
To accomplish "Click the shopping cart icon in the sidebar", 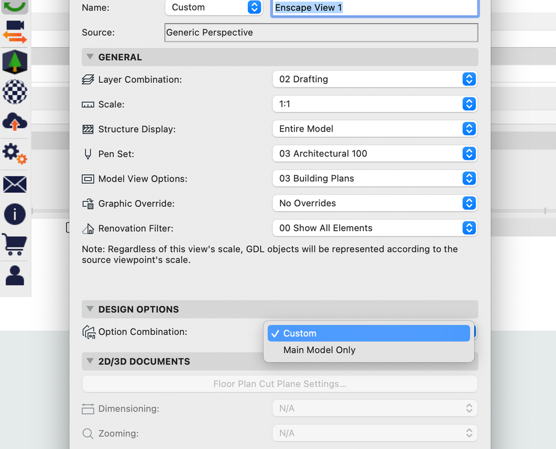I will [x=14, y=245].
